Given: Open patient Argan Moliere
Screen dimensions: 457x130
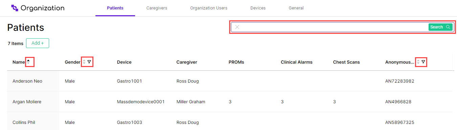Looking at the screenshot, I should (27, 102).
